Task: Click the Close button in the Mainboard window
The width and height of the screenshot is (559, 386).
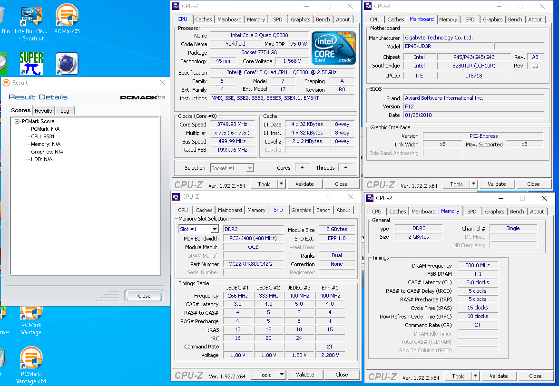Action: click(x=533, y=184)
